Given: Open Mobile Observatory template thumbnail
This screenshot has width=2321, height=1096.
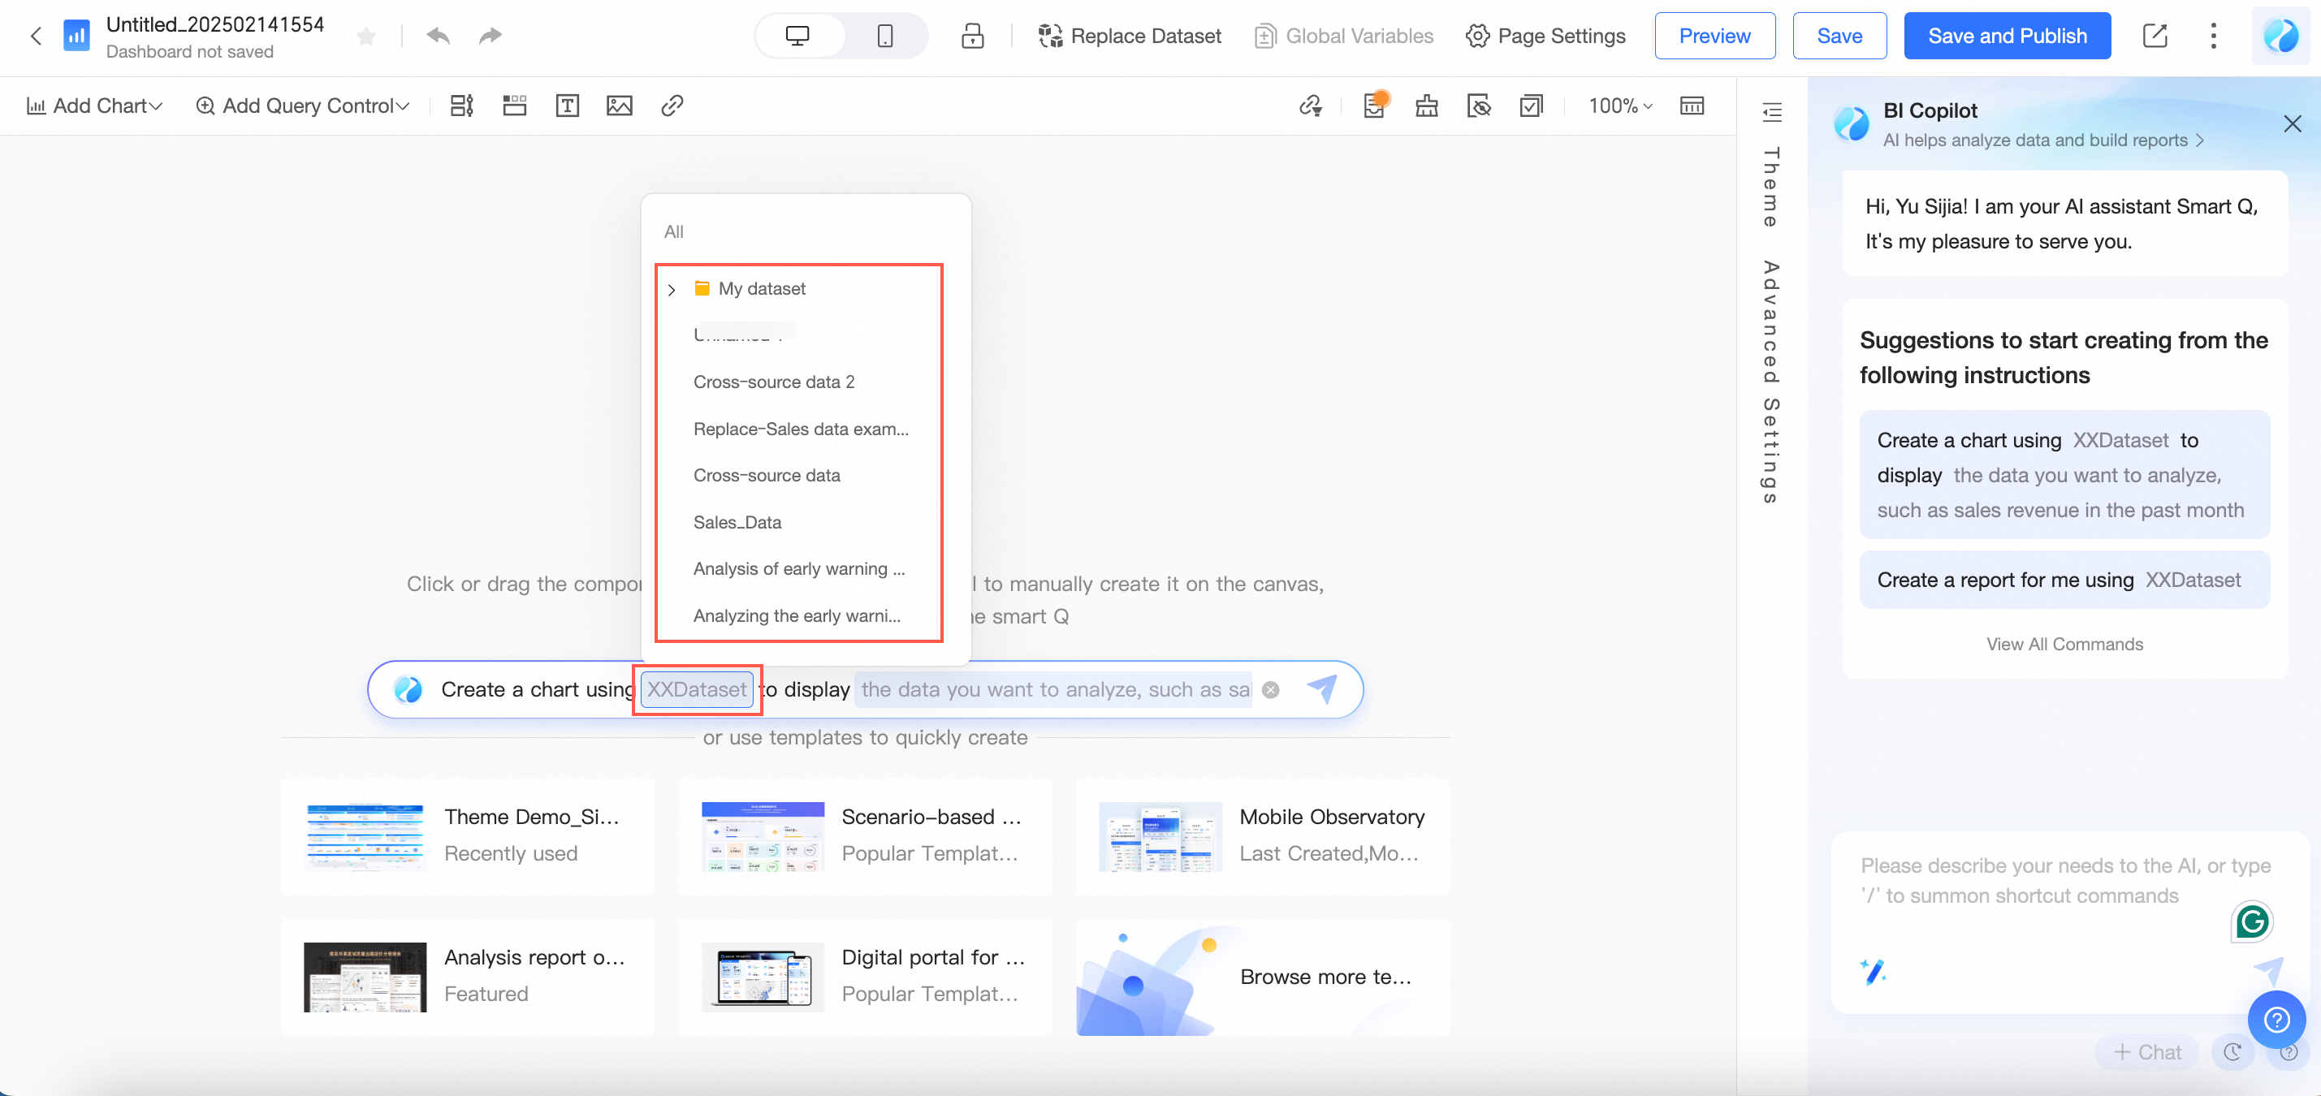Looking at the screenshot, I should pyautogui.click(x=1160, y=837).
